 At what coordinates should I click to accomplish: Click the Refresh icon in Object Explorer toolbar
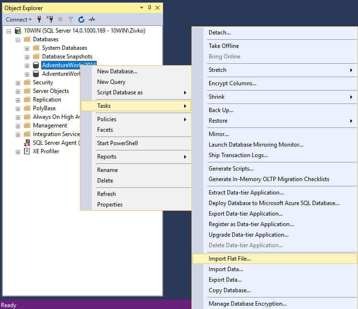pyautogui.click(x=81, y=20)
